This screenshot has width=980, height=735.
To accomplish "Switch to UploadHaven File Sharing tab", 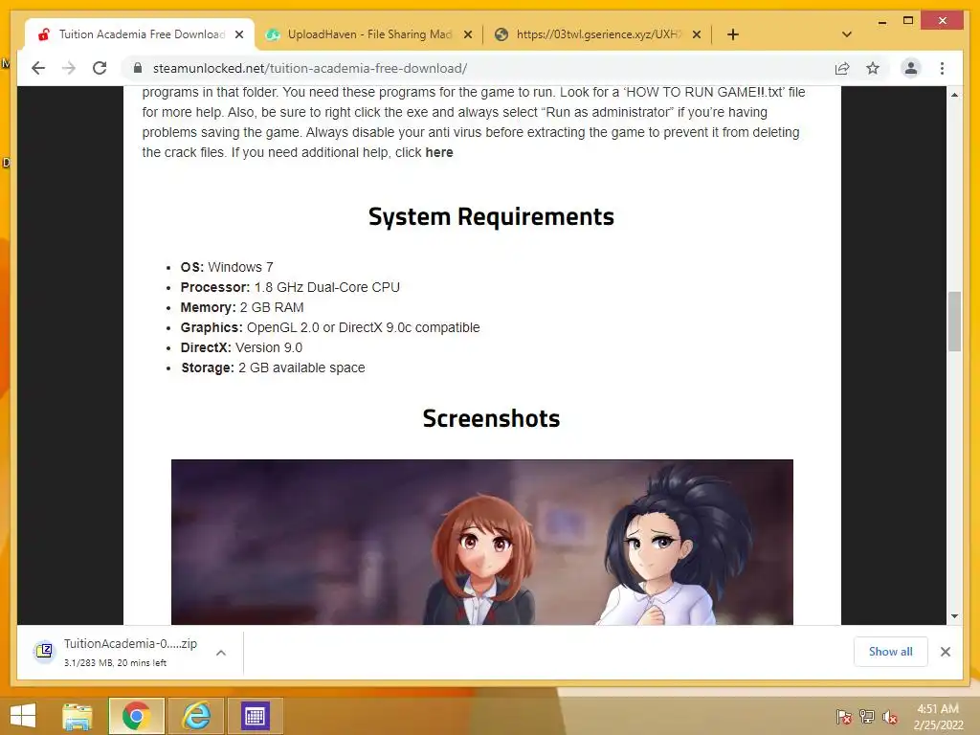I will click(x=368, y=34).
